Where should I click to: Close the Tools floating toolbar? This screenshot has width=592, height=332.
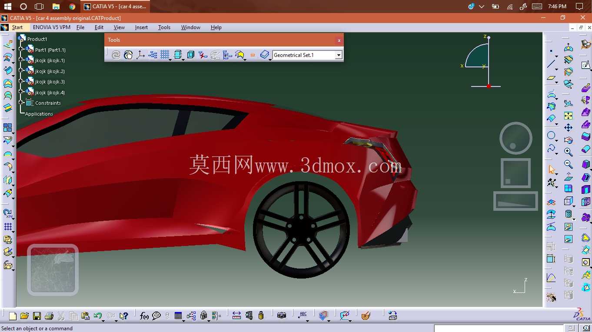click(339, 40)
